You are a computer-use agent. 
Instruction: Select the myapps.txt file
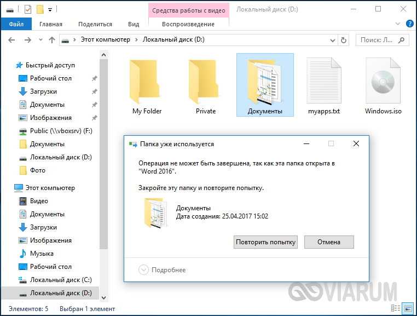click(x=324, y=85)
